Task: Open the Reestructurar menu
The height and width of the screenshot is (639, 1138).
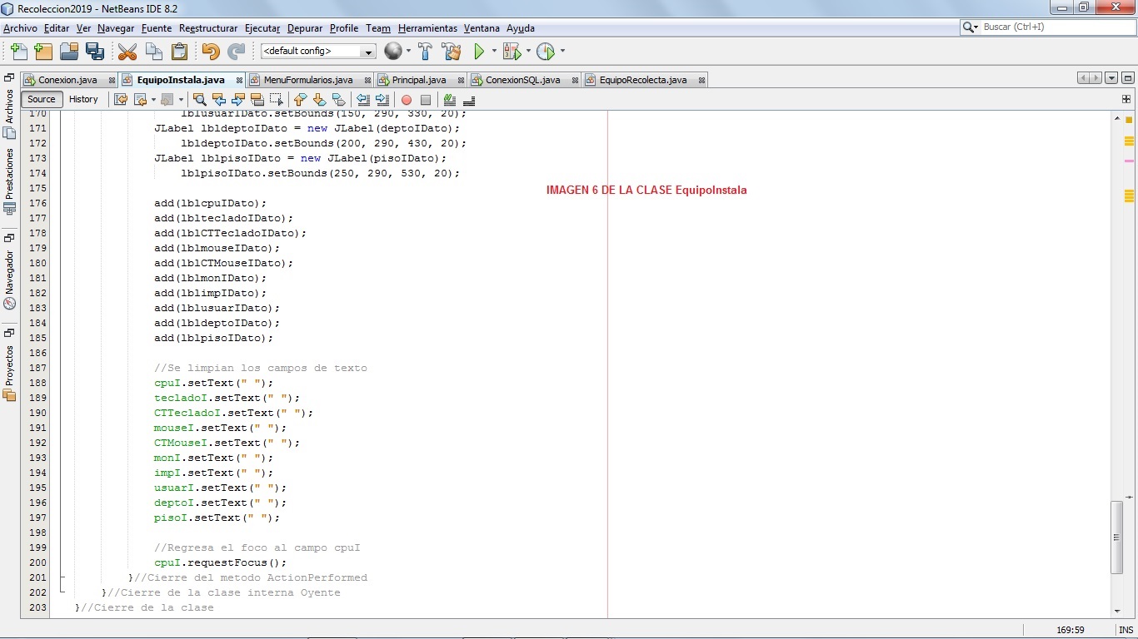Action: (x=208, y=28)
